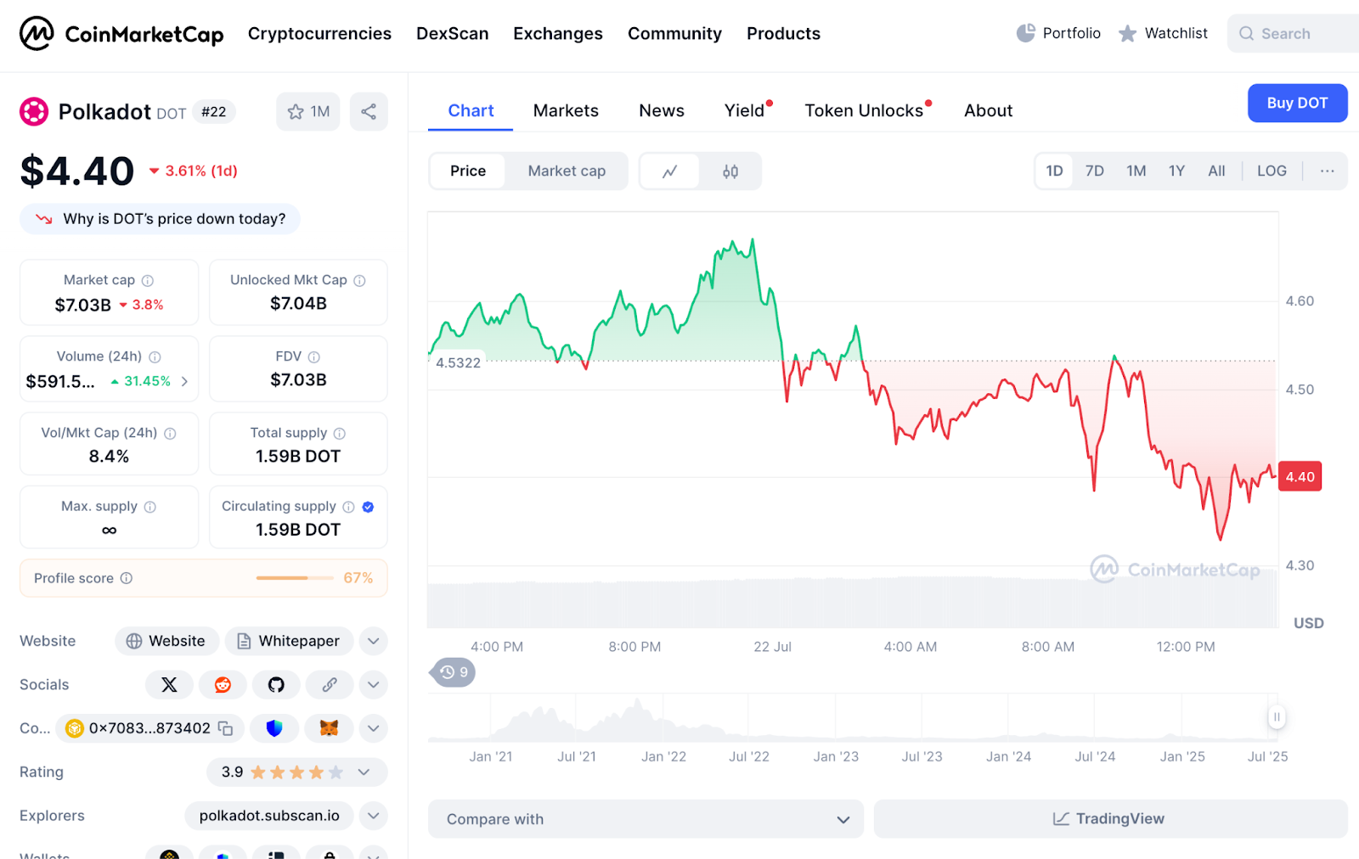Click the blue shield contract icon
Image resolution: width=1359 pixels, height=859 pixels.
click(274, 728)
